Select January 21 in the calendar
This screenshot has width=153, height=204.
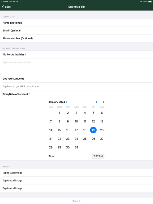(51, 139)
